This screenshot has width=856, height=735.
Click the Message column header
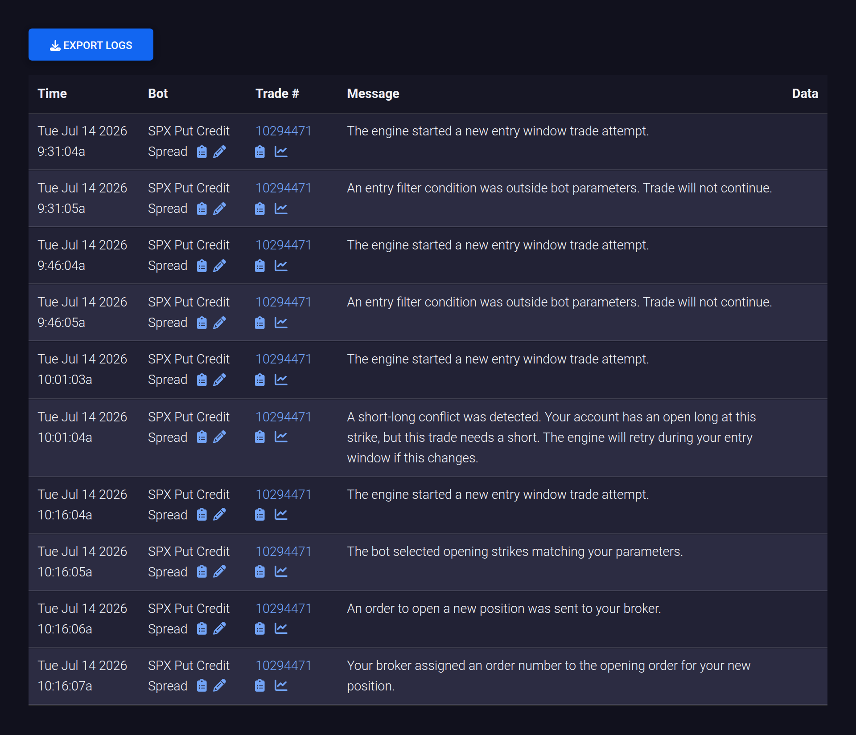[373, 94]
